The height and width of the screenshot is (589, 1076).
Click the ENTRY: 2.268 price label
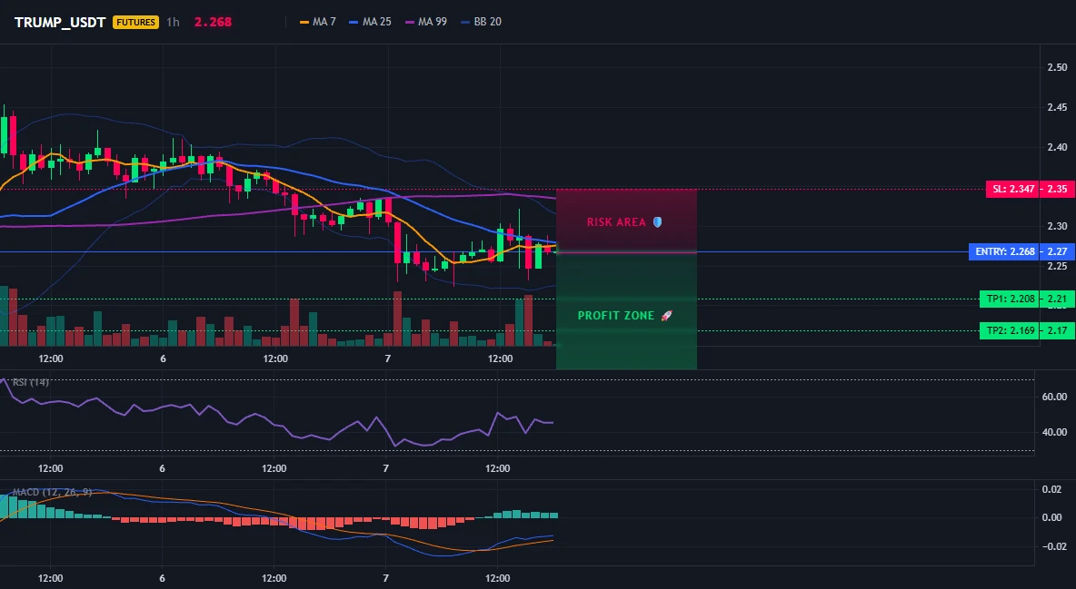[x=1004, y=251]
